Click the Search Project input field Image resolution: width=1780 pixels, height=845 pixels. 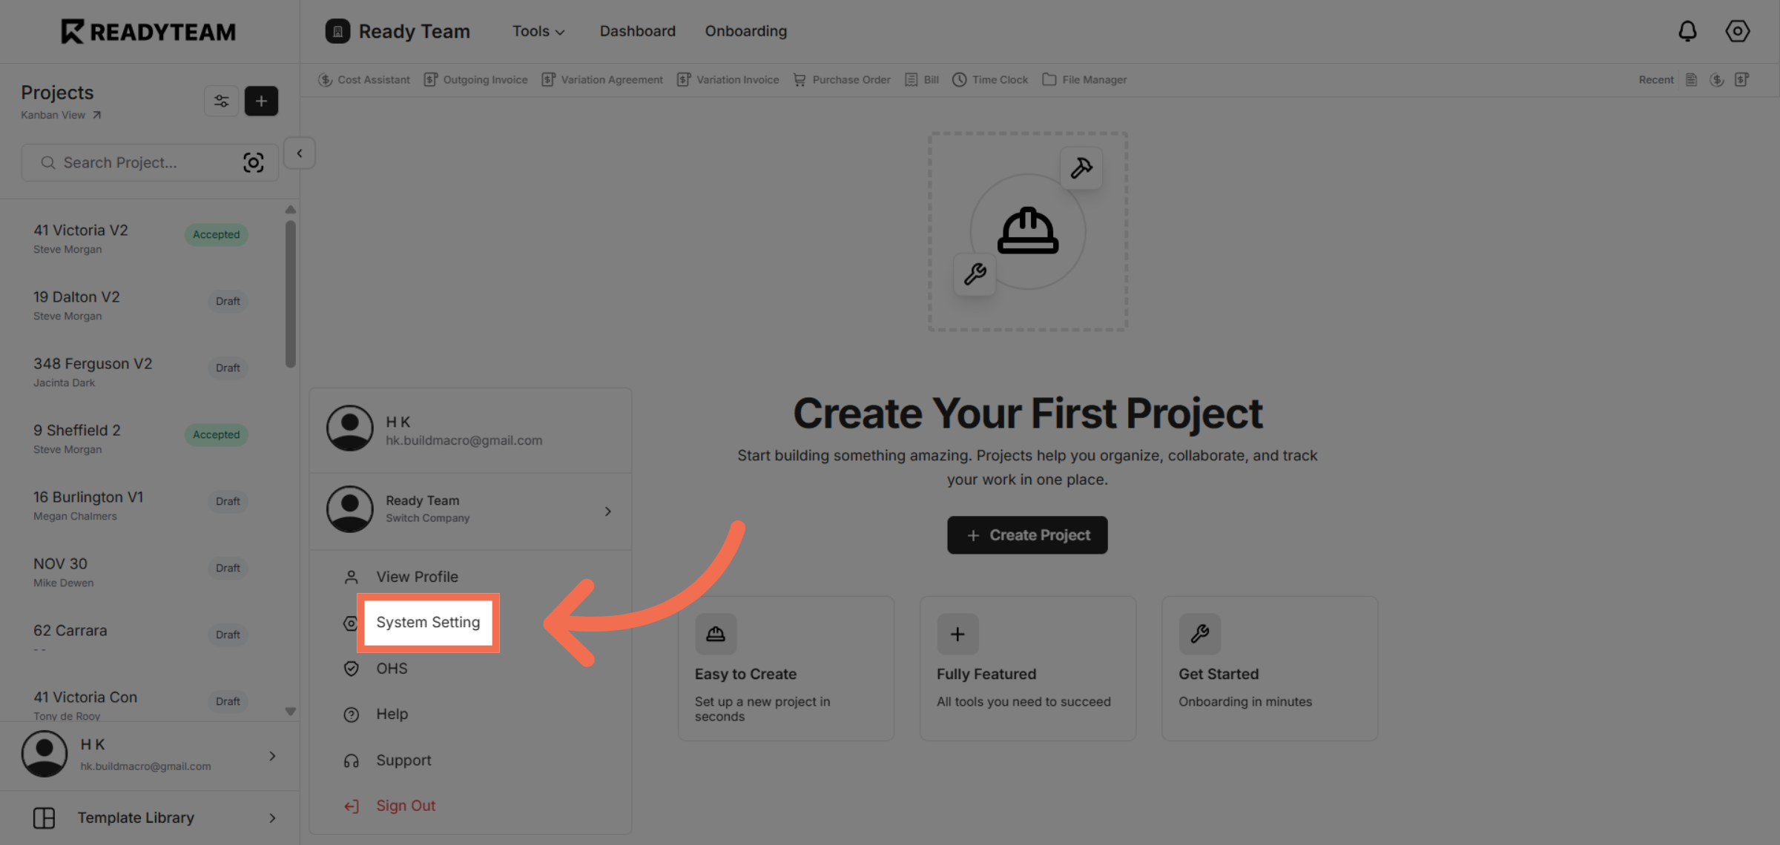[x=141, y=162]
